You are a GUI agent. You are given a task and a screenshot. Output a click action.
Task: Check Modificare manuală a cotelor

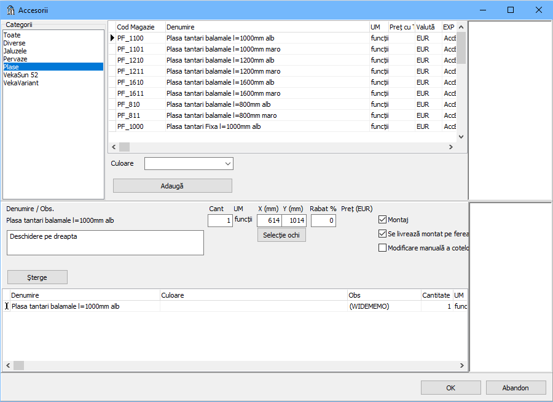[x=383, y=248]
